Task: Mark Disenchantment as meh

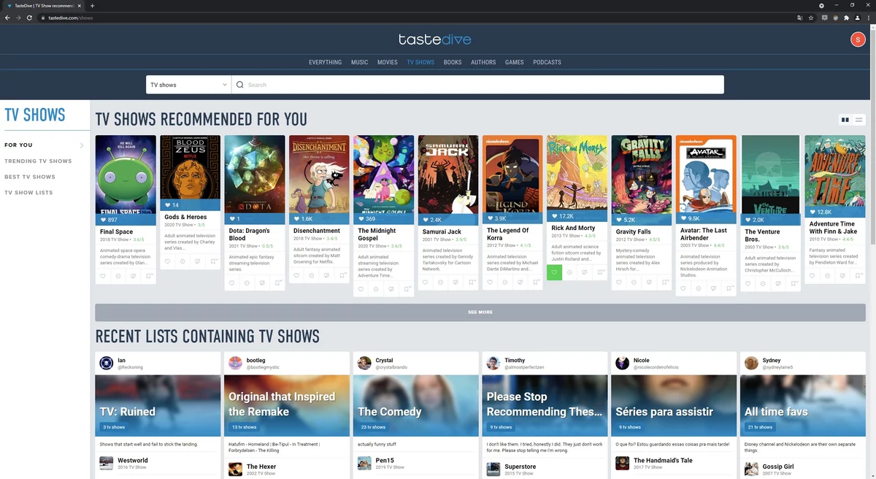Action: click(312, 275)
